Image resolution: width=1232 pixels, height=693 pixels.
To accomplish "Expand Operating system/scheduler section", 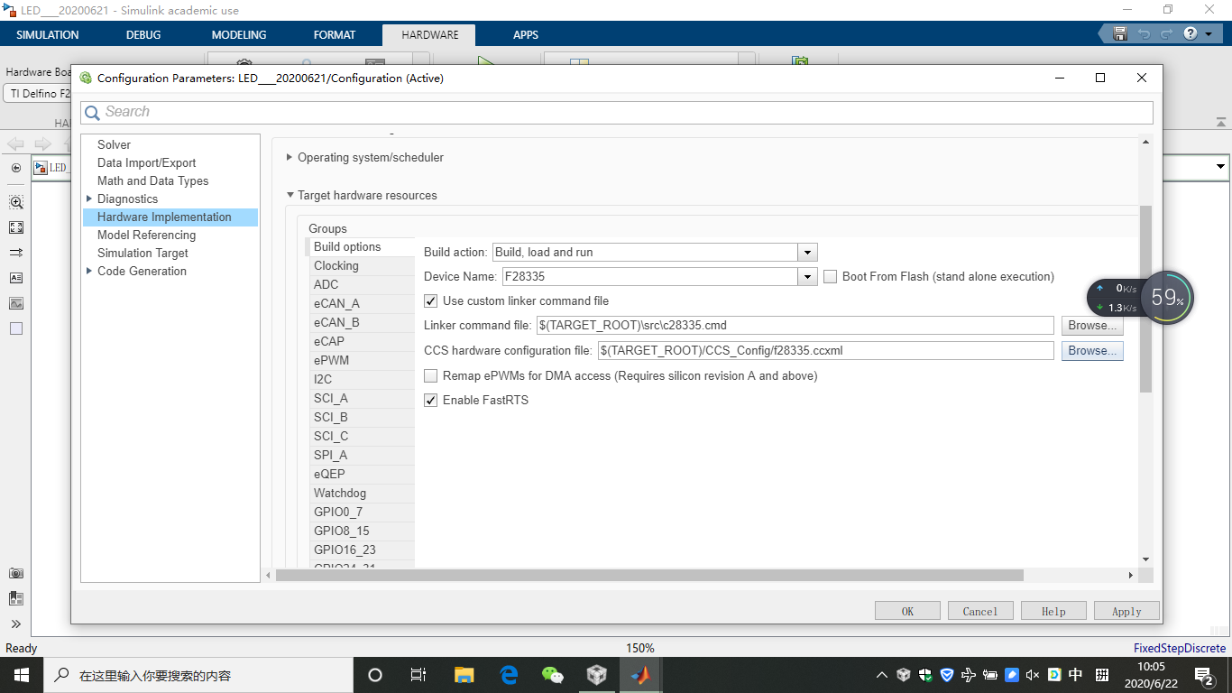I will (290, 157).
